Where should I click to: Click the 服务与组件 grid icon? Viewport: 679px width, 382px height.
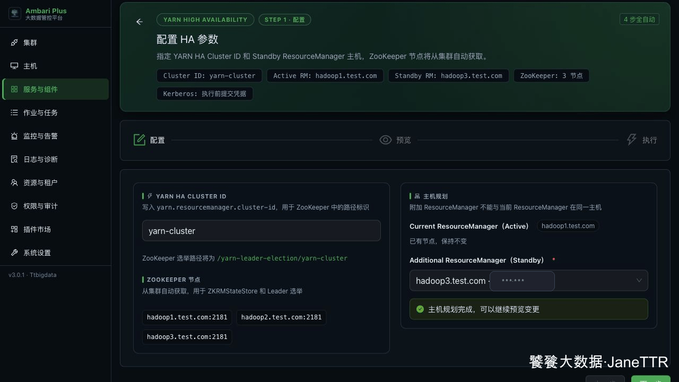14,89
